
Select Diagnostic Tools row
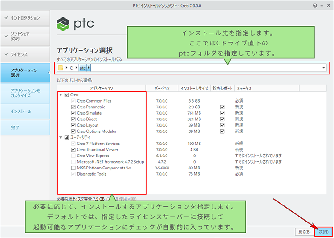click(92, 174)
